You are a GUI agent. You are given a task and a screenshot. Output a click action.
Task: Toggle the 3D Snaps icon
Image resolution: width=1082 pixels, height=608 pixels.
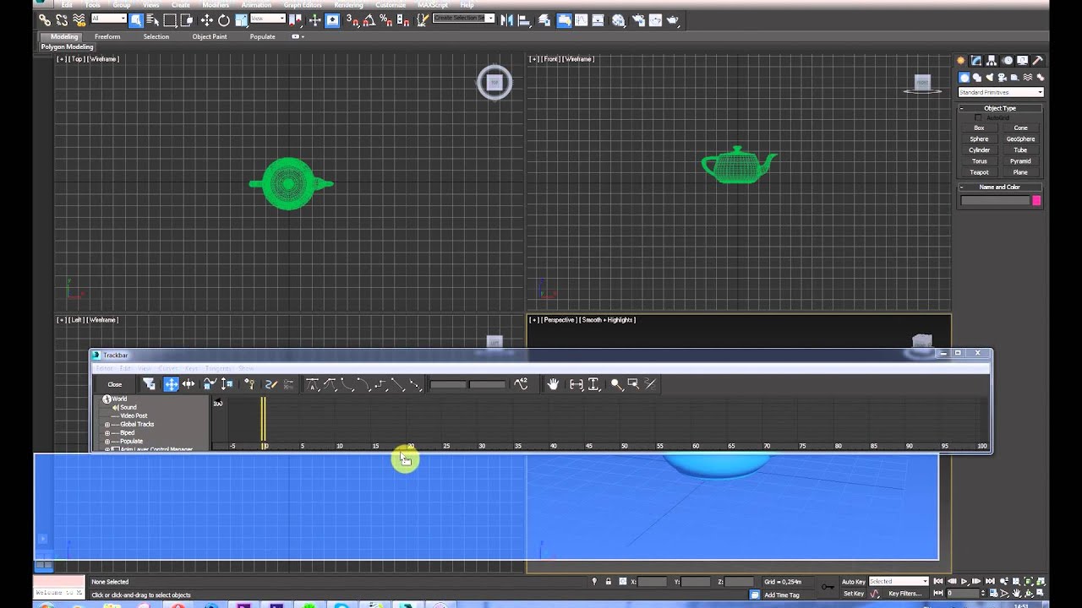tap(353, 19)
